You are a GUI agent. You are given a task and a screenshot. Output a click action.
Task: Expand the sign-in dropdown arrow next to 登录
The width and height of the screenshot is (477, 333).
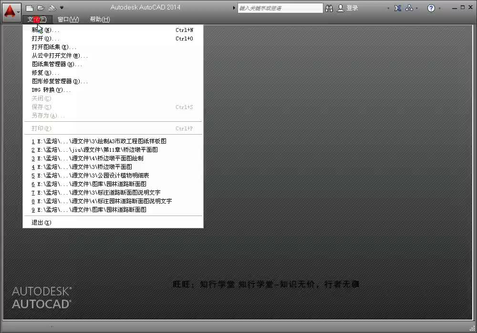pyautogui.click(x=388, y=9)
